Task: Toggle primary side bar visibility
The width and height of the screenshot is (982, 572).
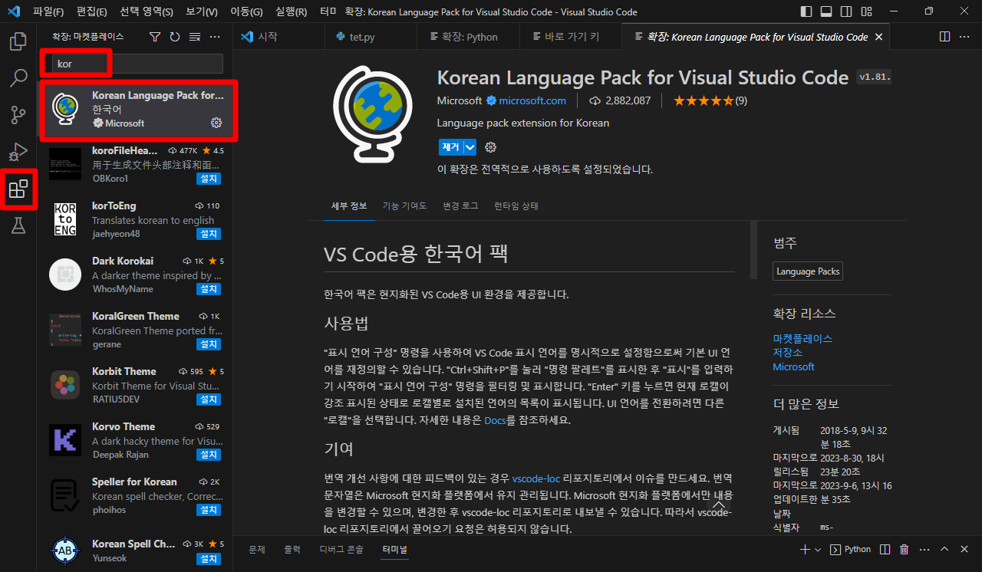Action: click(806, 12)
